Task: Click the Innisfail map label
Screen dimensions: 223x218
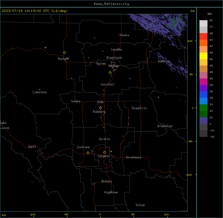Action: tap(107, 84)
